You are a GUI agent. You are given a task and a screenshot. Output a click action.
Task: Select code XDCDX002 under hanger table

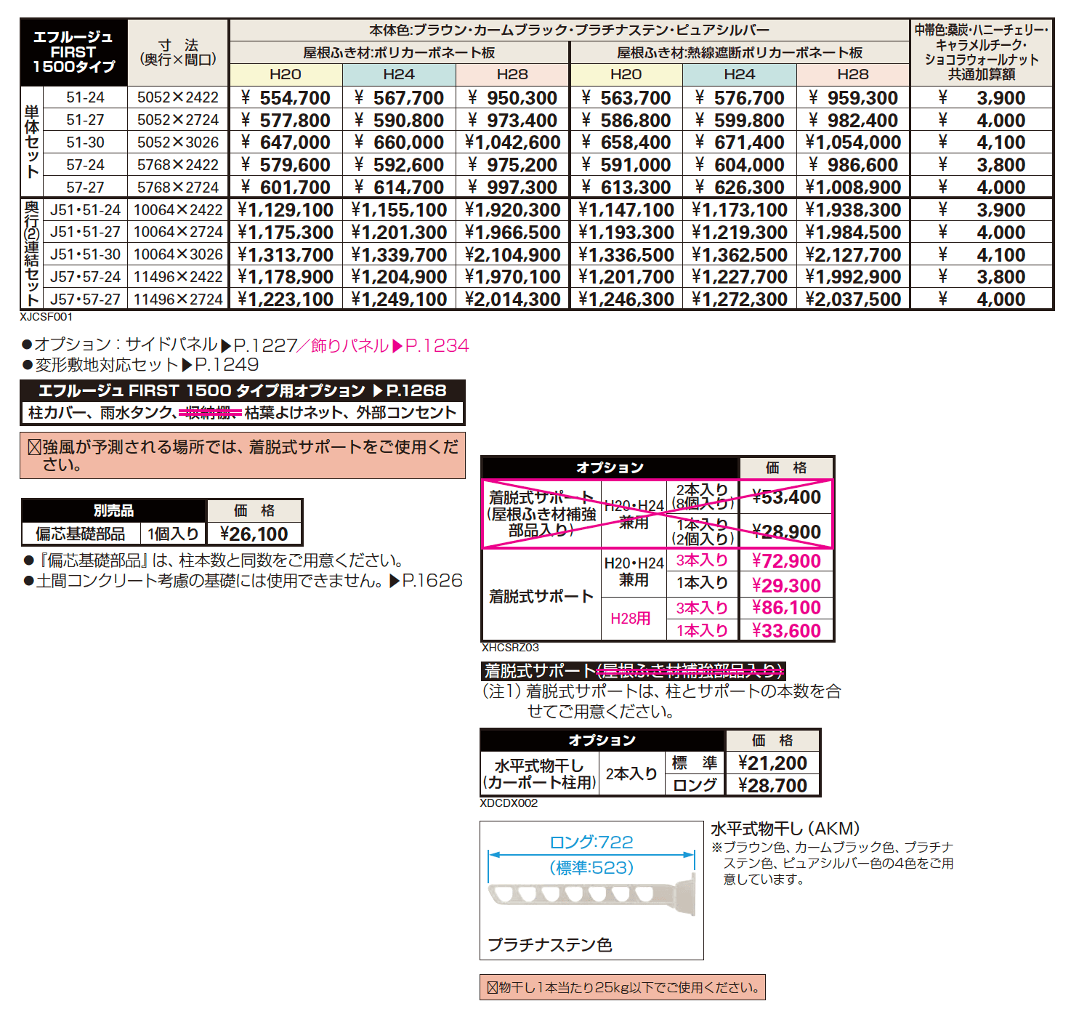pyautogui.click(x=509, y=803)
